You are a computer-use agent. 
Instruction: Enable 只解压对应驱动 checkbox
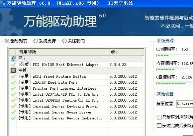tap(159, 117)
